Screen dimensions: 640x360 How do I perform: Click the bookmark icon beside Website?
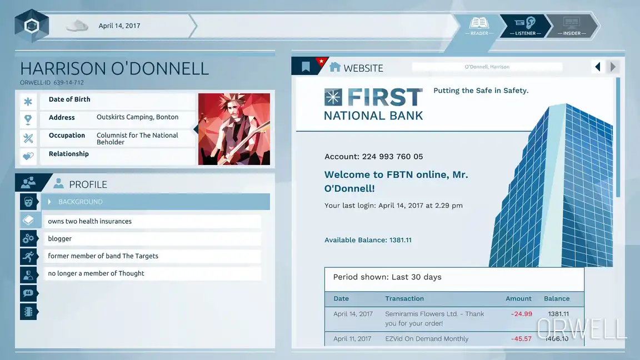(305, 67)
